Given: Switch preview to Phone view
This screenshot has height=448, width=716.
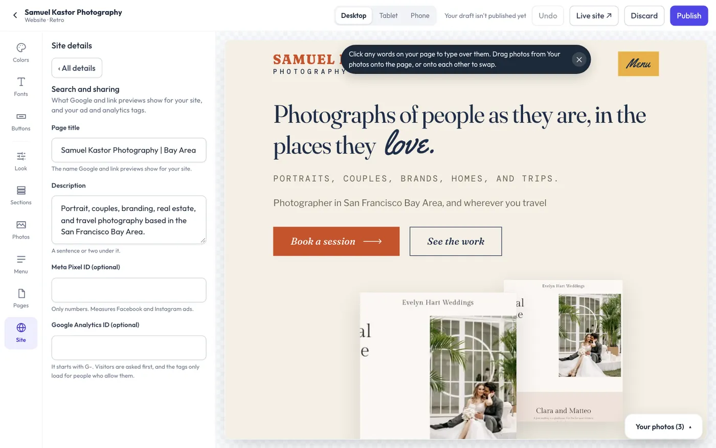Looking at the screenshot, I should pos(420,15).
